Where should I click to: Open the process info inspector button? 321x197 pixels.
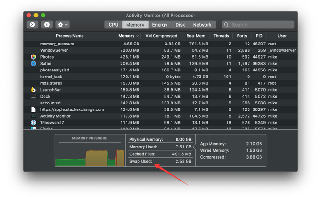[x=47, y=25]
